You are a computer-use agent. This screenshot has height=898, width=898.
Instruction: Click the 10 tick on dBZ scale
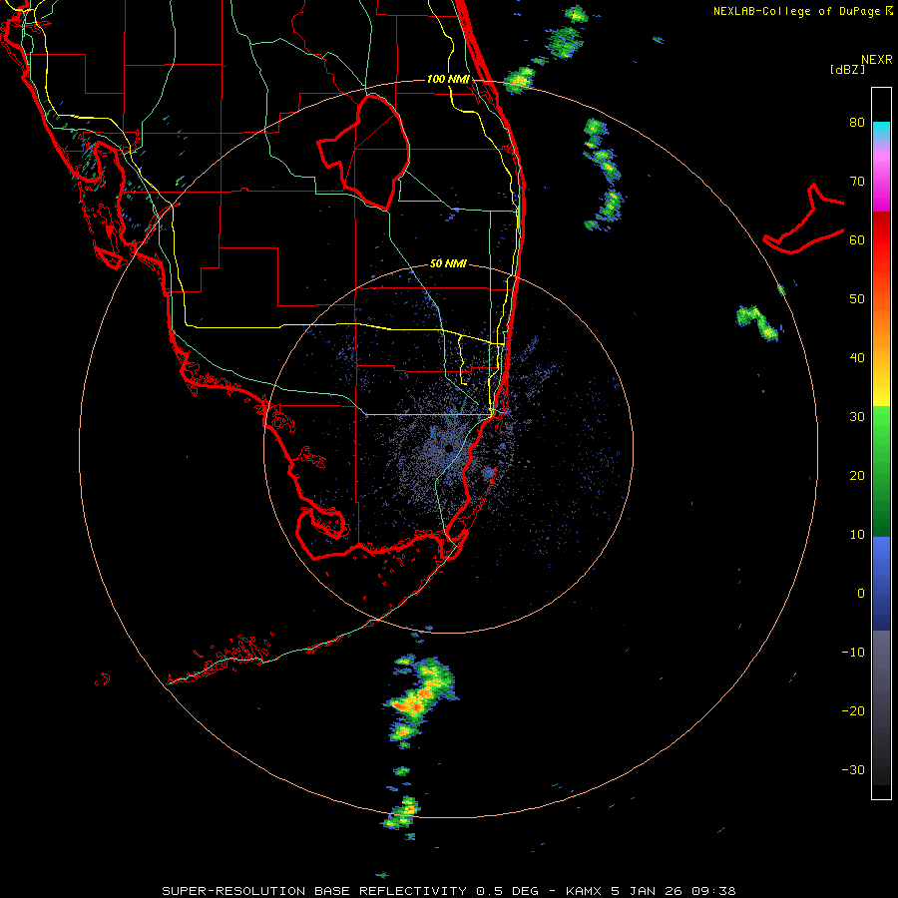tap(857, 535)
